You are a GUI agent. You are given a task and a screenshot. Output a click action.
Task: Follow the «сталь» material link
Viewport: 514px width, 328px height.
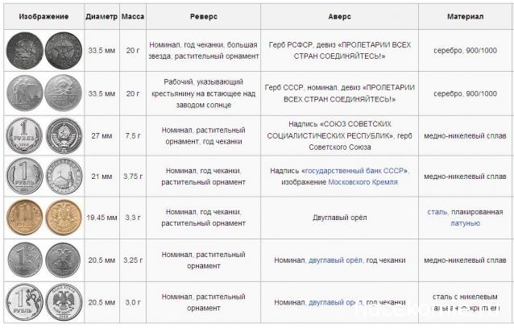(437, 212)
